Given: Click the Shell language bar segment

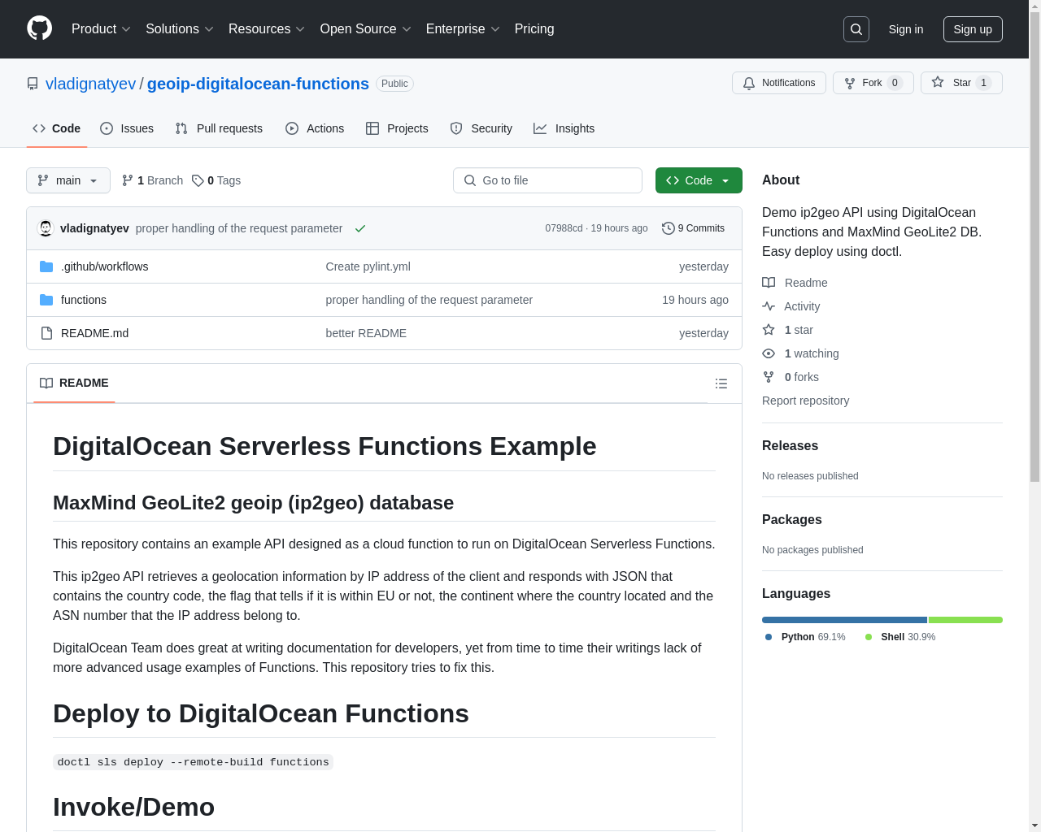Looking at the screenshot, I should click(x=965, y=620).
